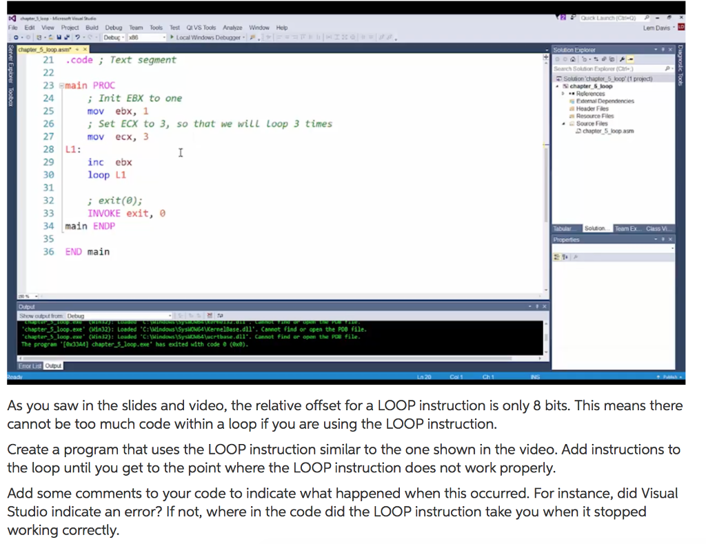The width and height of the screenshot is (706, 544).
Task: Open the Debug menu
Action: (114, 28)
